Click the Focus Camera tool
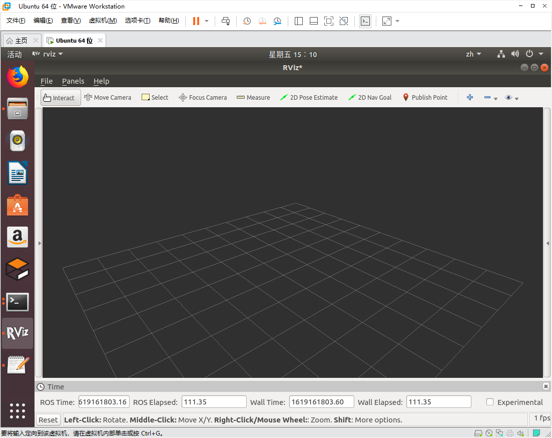 [x=203, y=98]
